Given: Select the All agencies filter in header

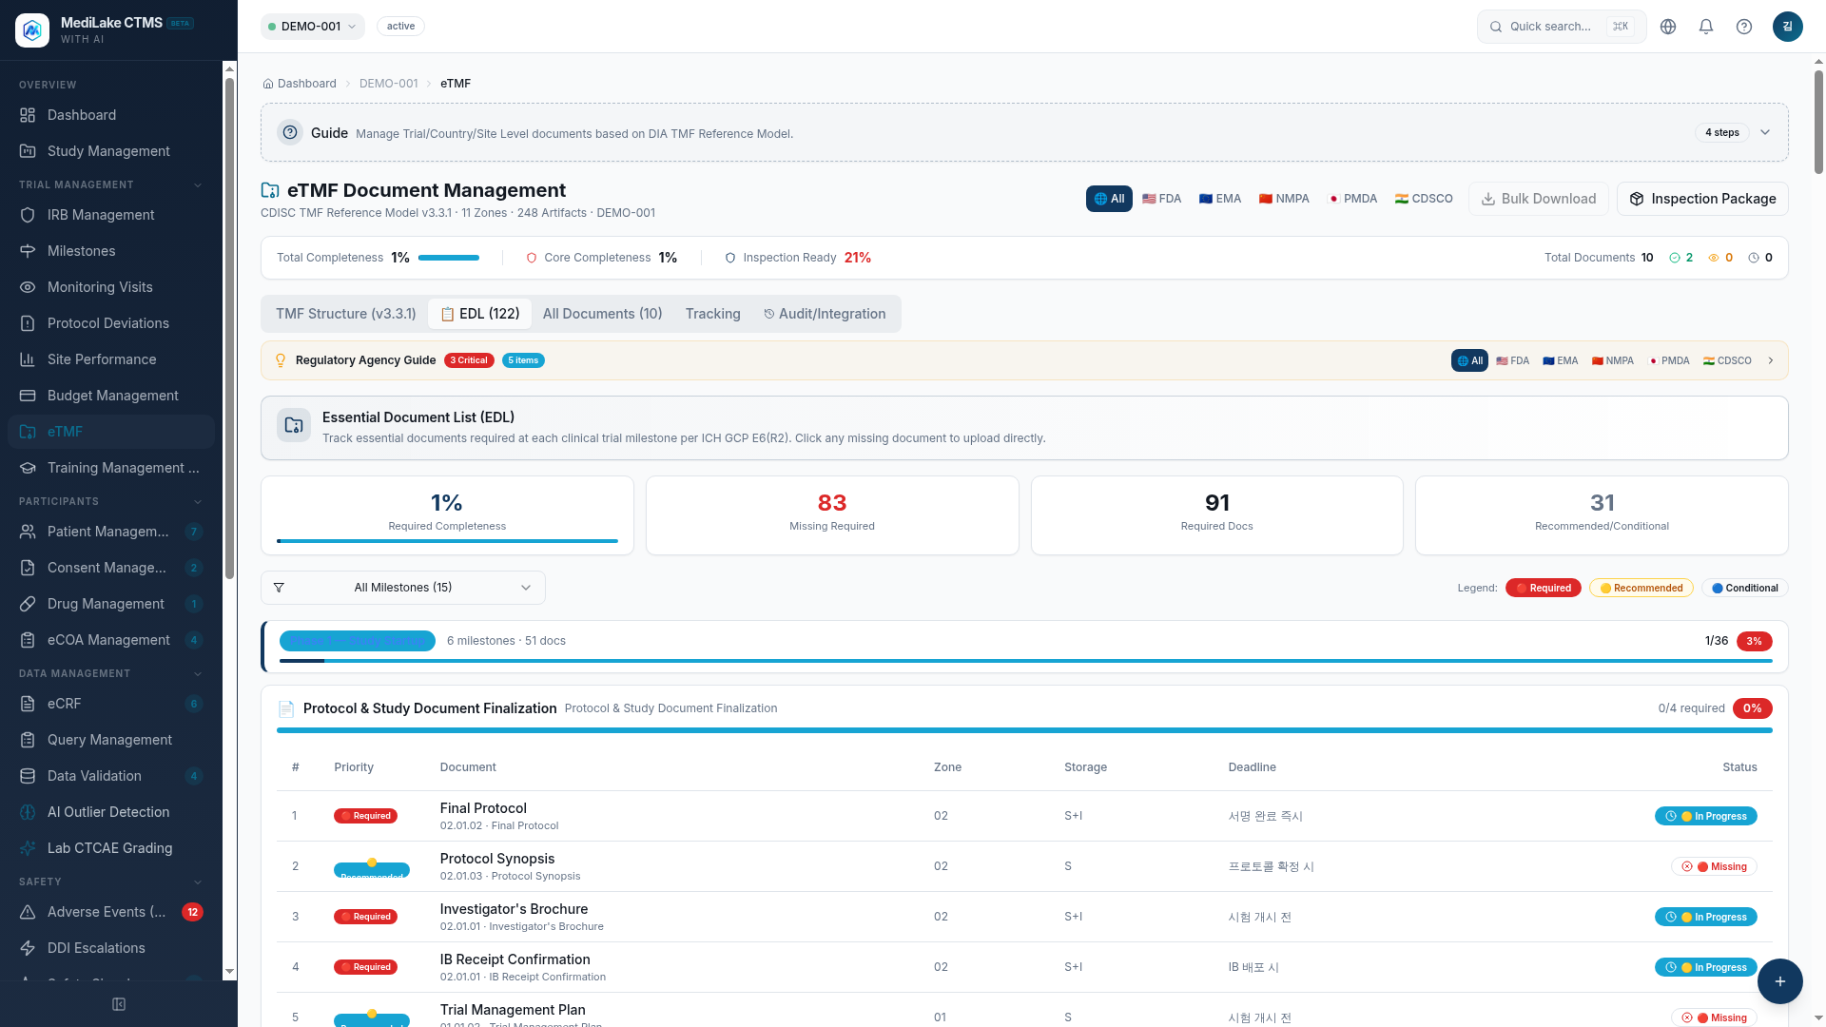Looking at the screenshot, I should 1109,199.
